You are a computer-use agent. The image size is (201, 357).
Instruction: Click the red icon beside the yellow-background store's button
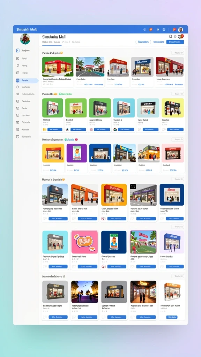[103, 219]
